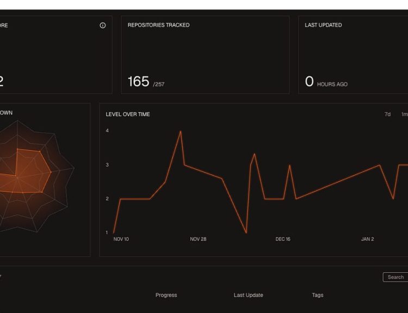408x313 pixels.
Task: Click the JAN 2 date axis label
Action: point(367,239)
